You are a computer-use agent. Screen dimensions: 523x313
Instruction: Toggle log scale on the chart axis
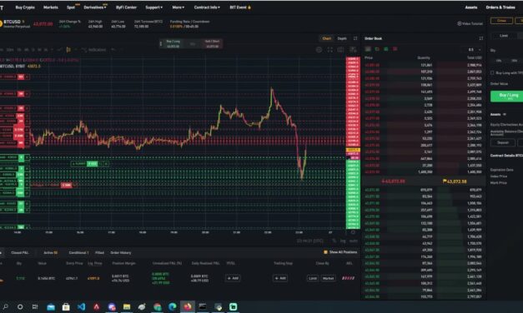point(343,241)
